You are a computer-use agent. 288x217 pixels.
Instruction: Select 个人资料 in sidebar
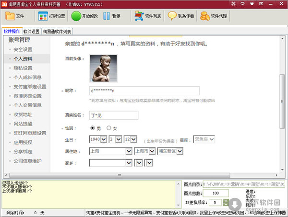coord(23,58)
